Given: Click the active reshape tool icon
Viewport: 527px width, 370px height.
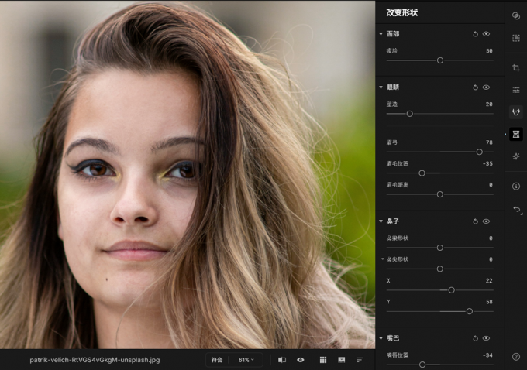Looking at the screenshot, I should (x=516, y=135).
